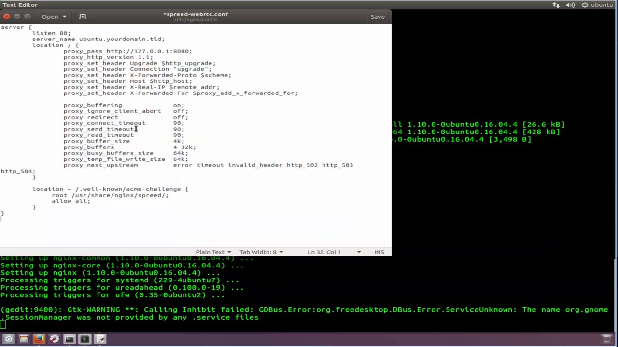Save the spreed-webrtc.conf file

pos(378,17)
